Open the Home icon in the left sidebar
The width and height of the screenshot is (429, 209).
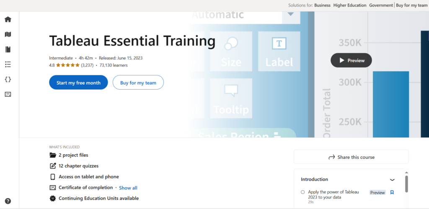[8, 19]
